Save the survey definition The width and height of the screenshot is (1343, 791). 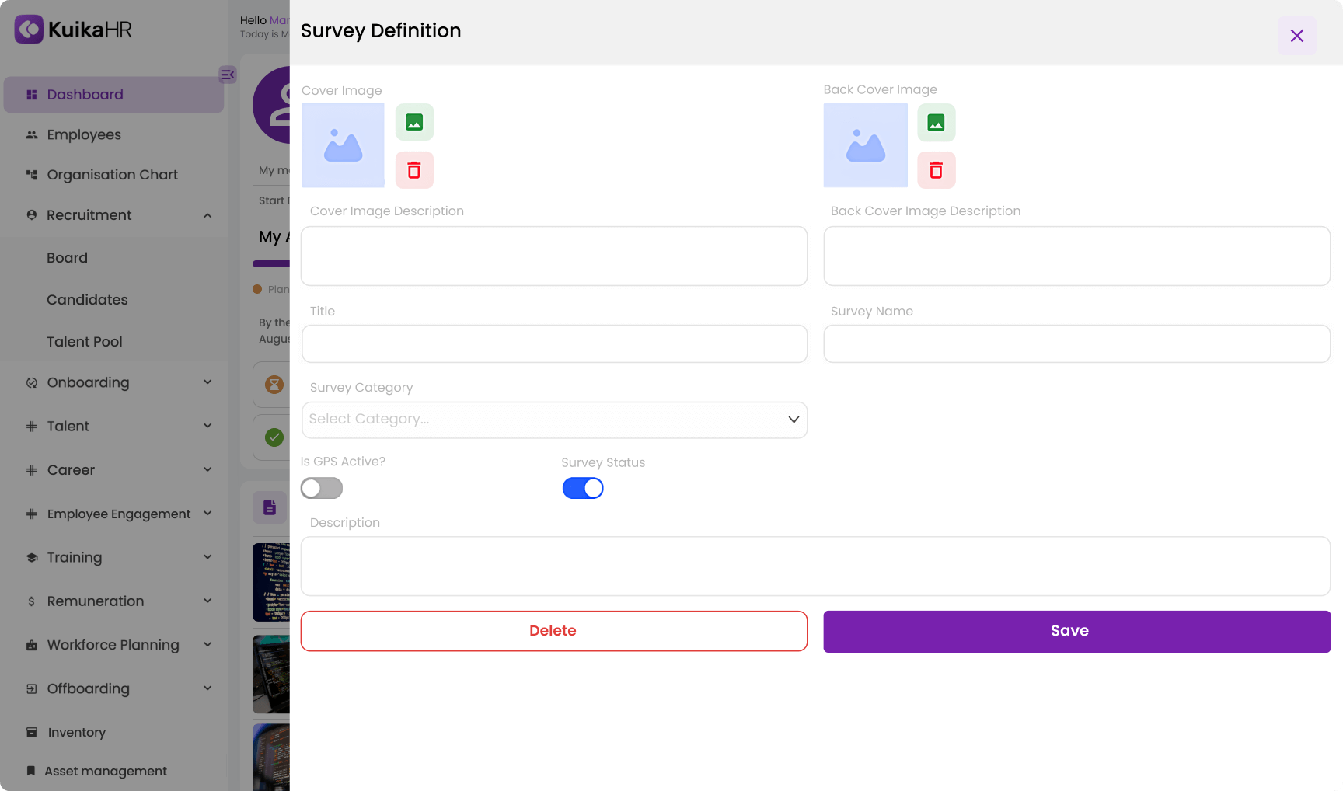(x=1069, y=631)
